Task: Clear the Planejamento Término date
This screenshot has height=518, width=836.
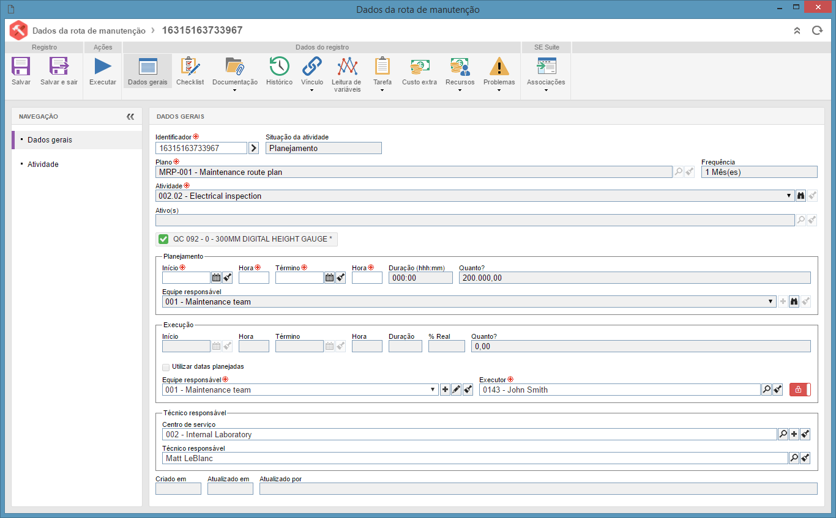Action: point(340,278)
